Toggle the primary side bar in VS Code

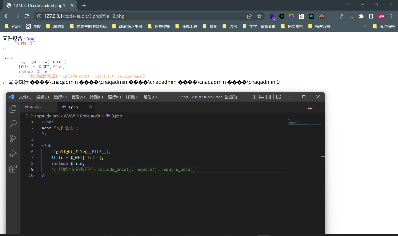(255, 97)
